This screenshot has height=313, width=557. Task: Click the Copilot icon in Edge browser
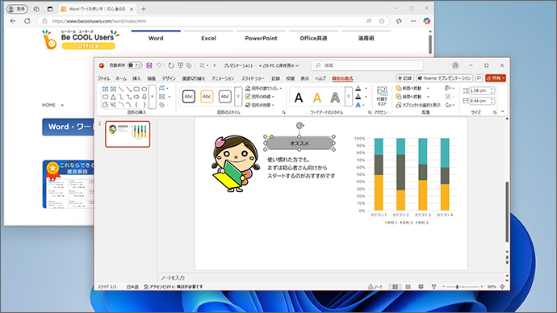coord(427,21)
